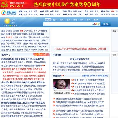The image size is (118, 118).
Task: Open 科技 in the top navigation
Action: click(x=65, y=14)
